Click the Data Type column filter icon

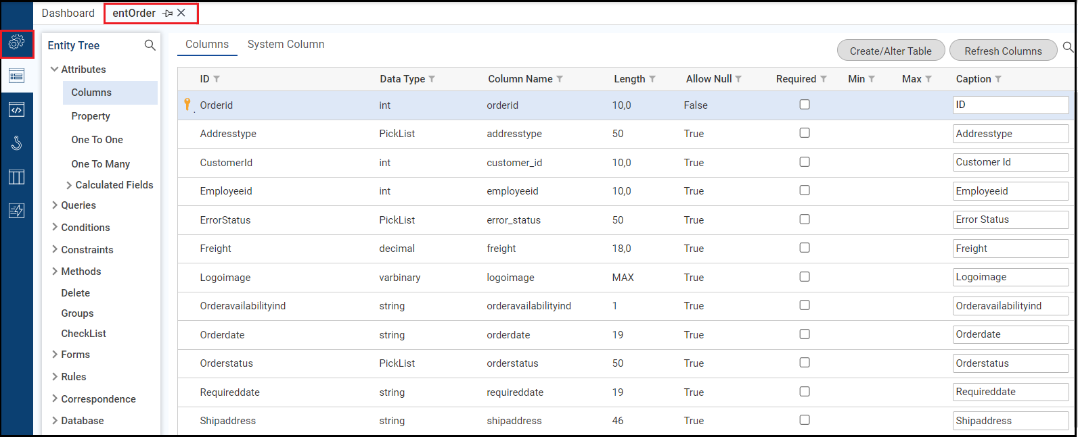432,79
